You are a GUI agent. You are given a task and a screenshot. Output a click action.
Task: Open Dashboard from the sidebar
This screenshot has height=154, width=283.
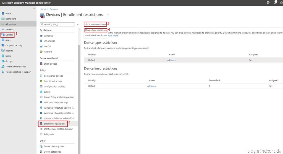(11, 19)
